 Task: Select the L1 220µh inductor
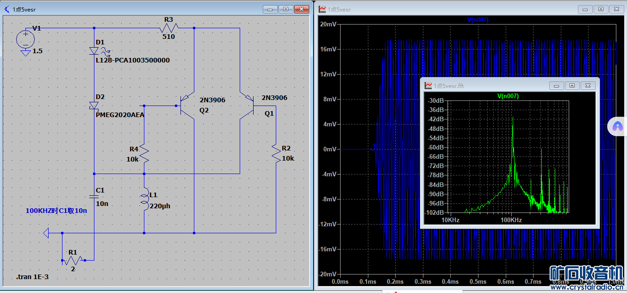[144, 199]
